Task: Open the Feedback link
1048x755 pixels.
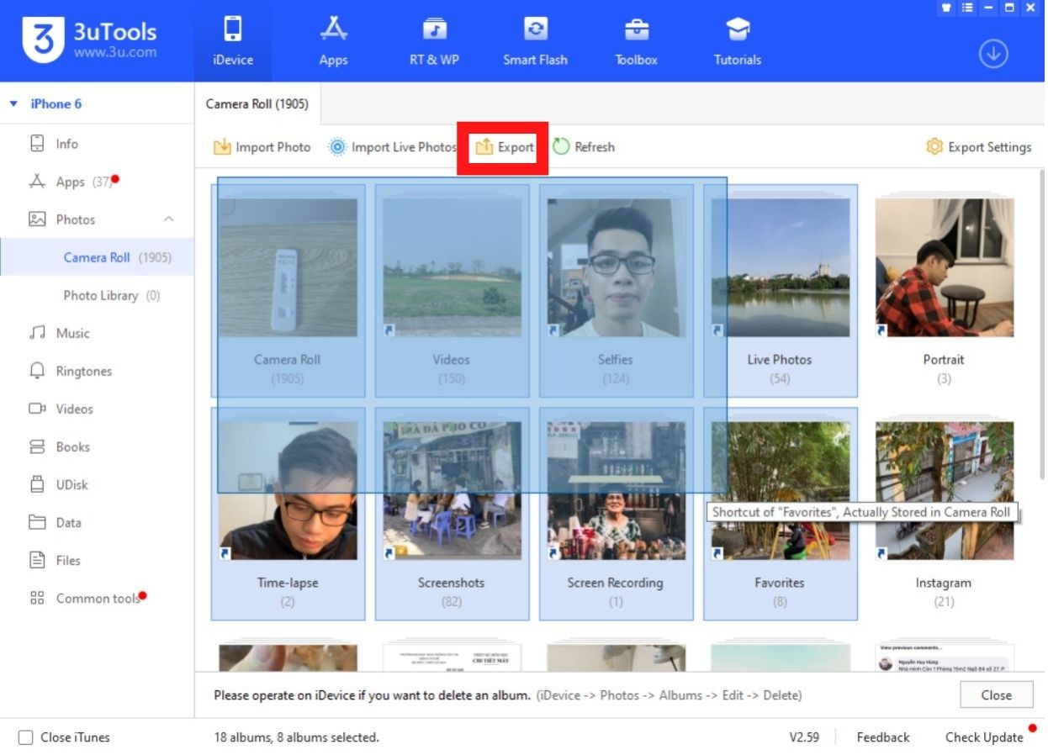Action: (883, 737)
